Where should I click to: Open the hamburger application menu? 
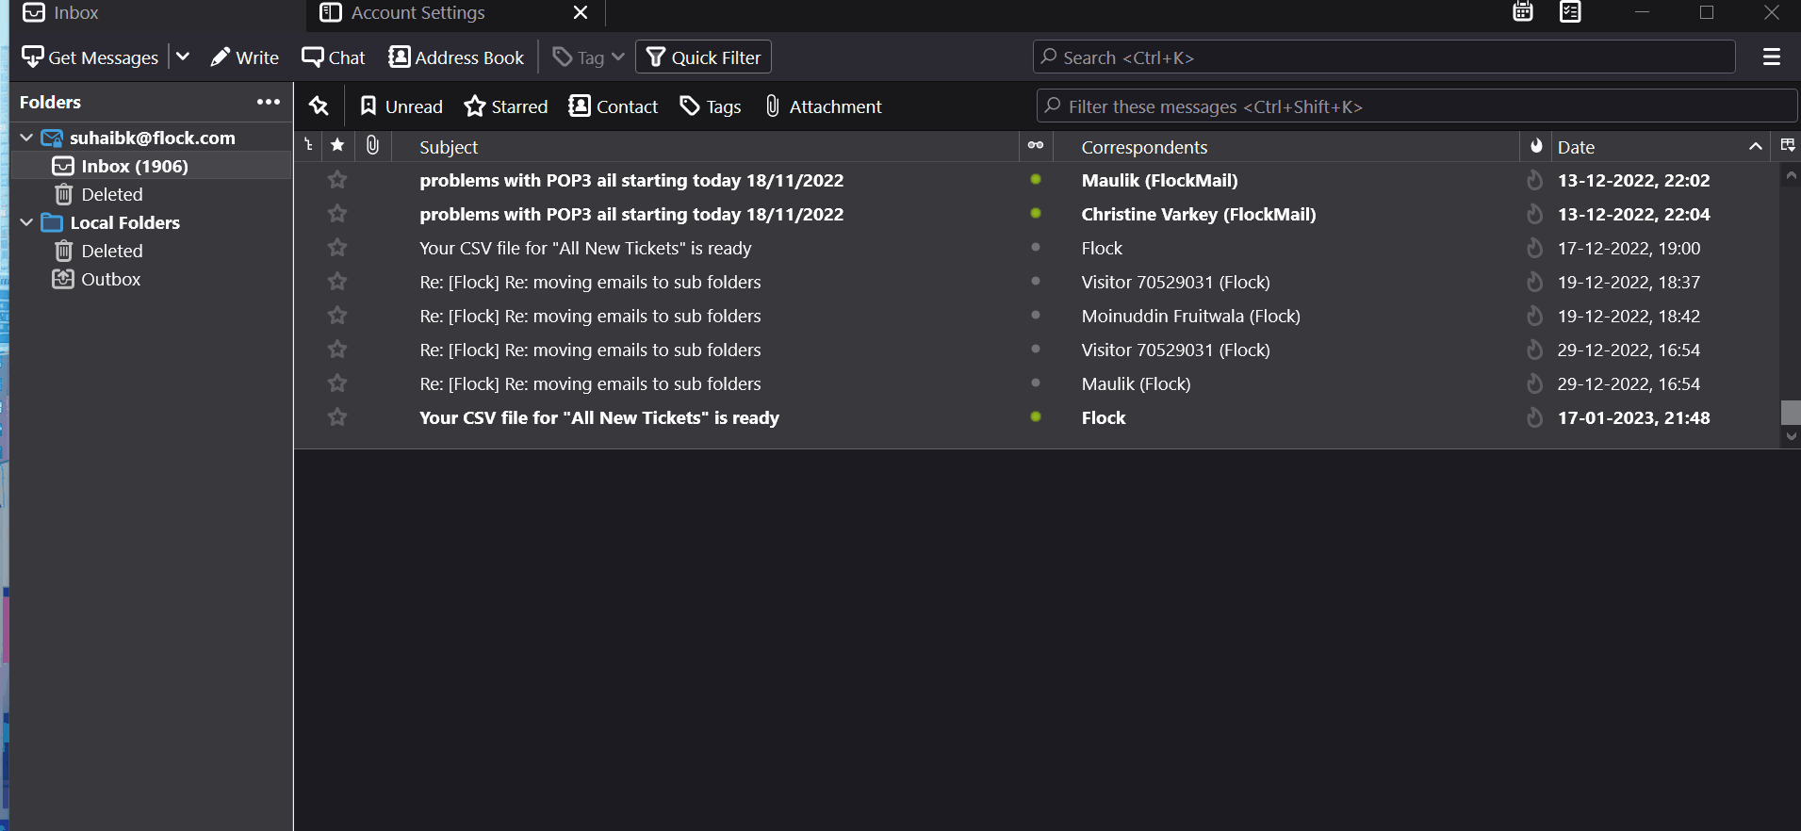[x=1772, y=57]
